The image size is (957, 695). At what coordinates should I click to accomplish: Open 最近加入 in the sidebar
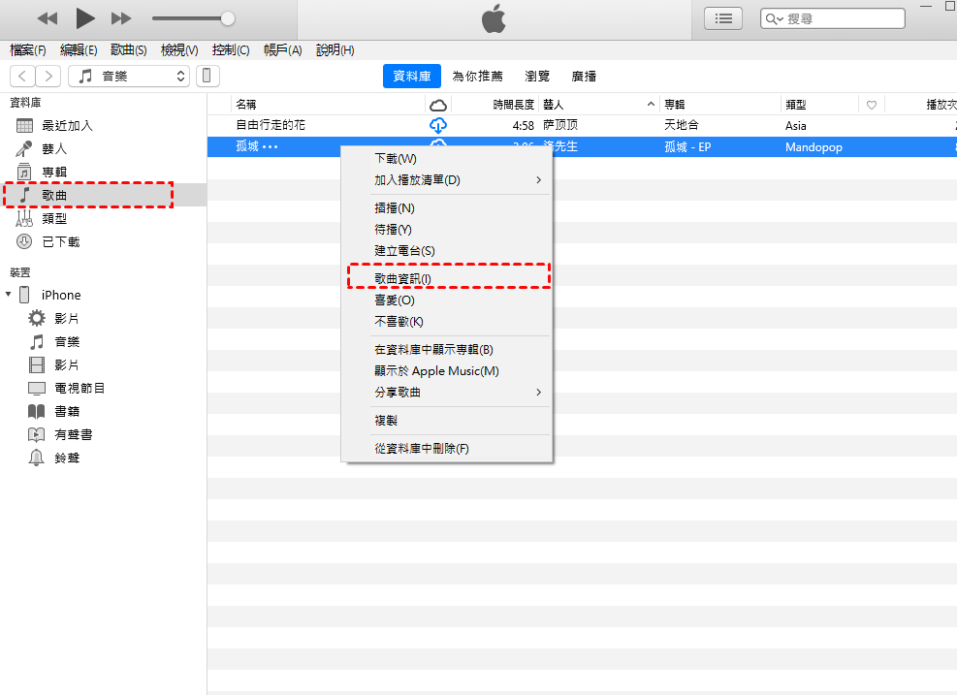pyautogui.click(x=67, y=126)
